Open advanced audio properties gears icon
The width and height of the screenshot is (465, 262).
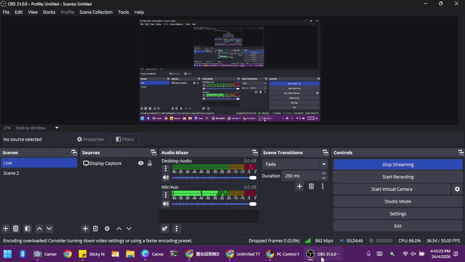[165, 229]
